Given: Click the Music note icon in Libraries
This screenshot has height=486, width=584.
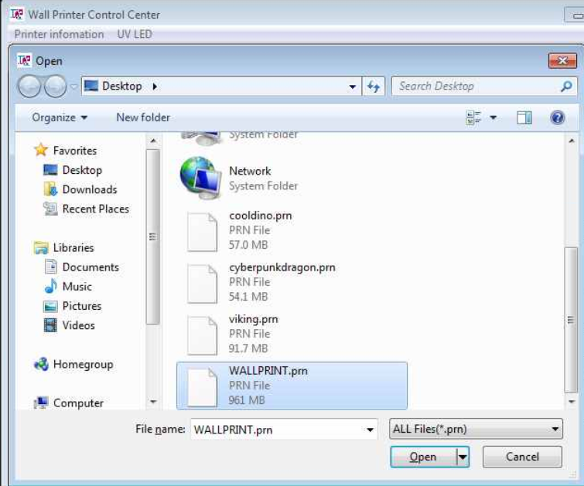Looking at the screenshot, I should click(50, 287).
